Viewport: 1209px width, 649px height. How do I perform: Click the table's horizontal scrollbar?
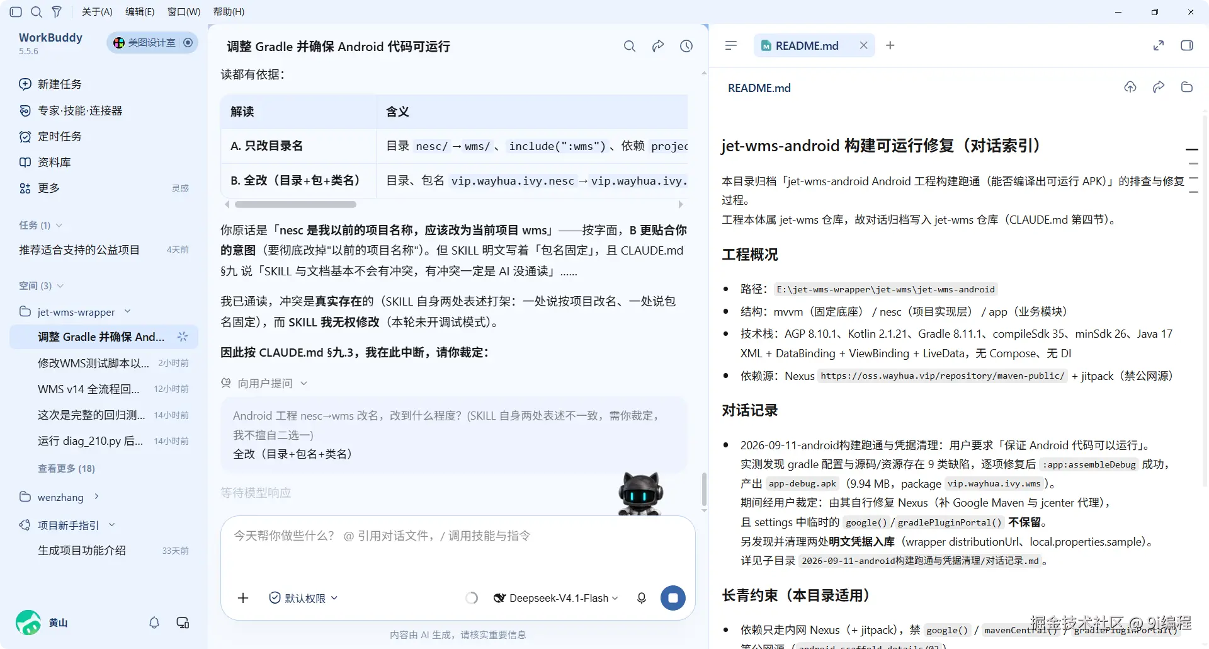coord(295,204)
